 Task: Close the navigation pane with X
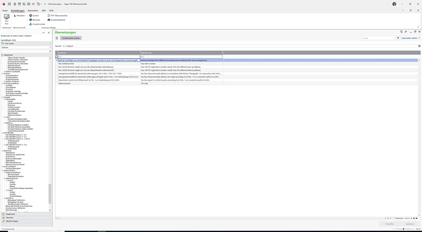49,33
